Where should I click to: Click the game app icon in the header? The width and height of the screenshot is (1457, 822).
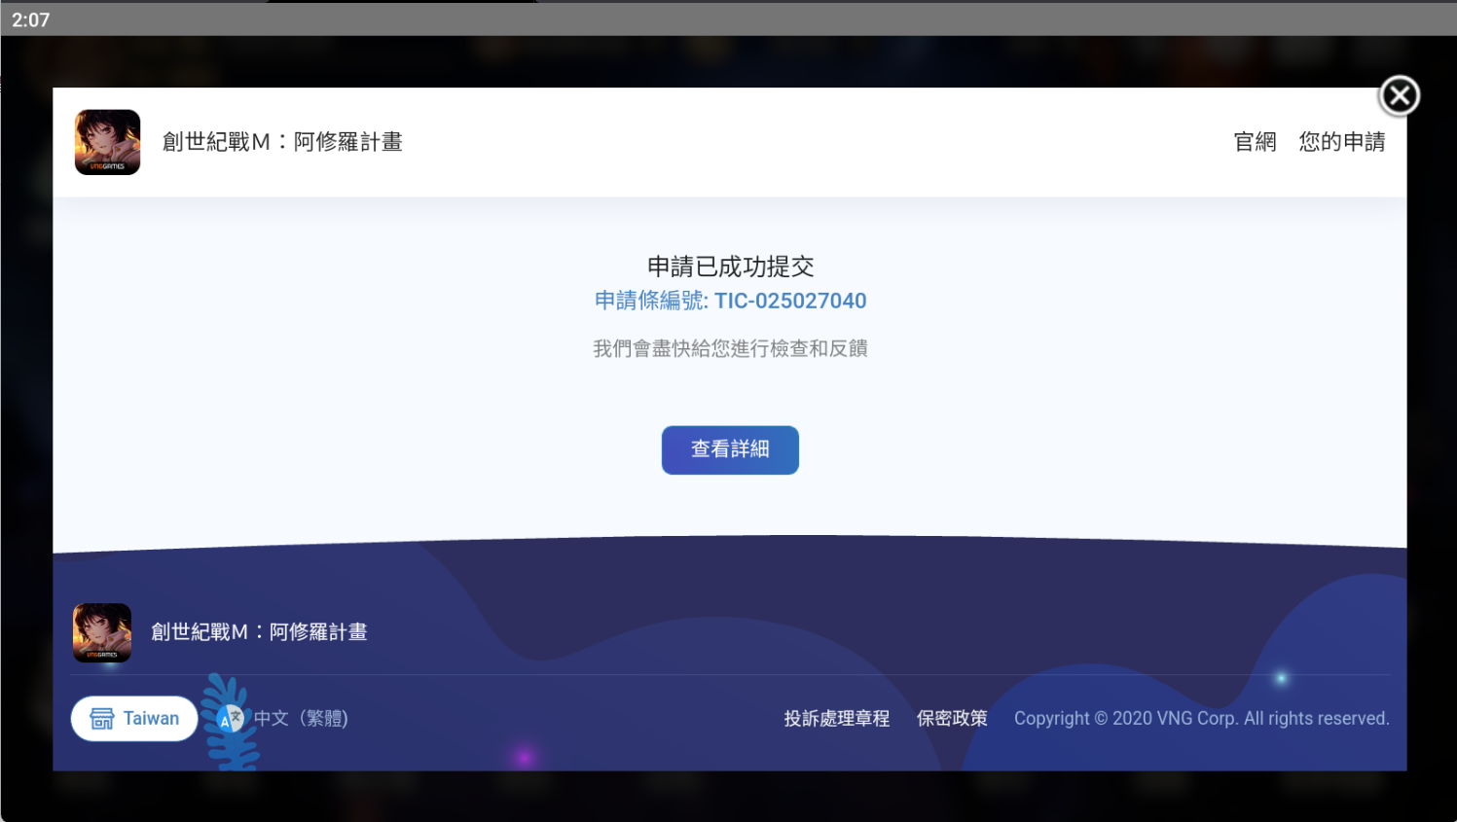(x=107, y=142)
